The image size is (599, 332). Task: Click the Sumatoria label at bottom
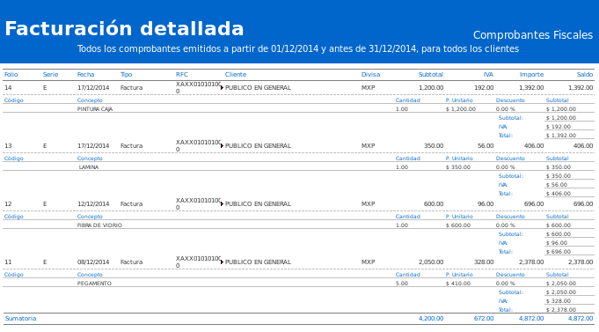pos(20,319)
